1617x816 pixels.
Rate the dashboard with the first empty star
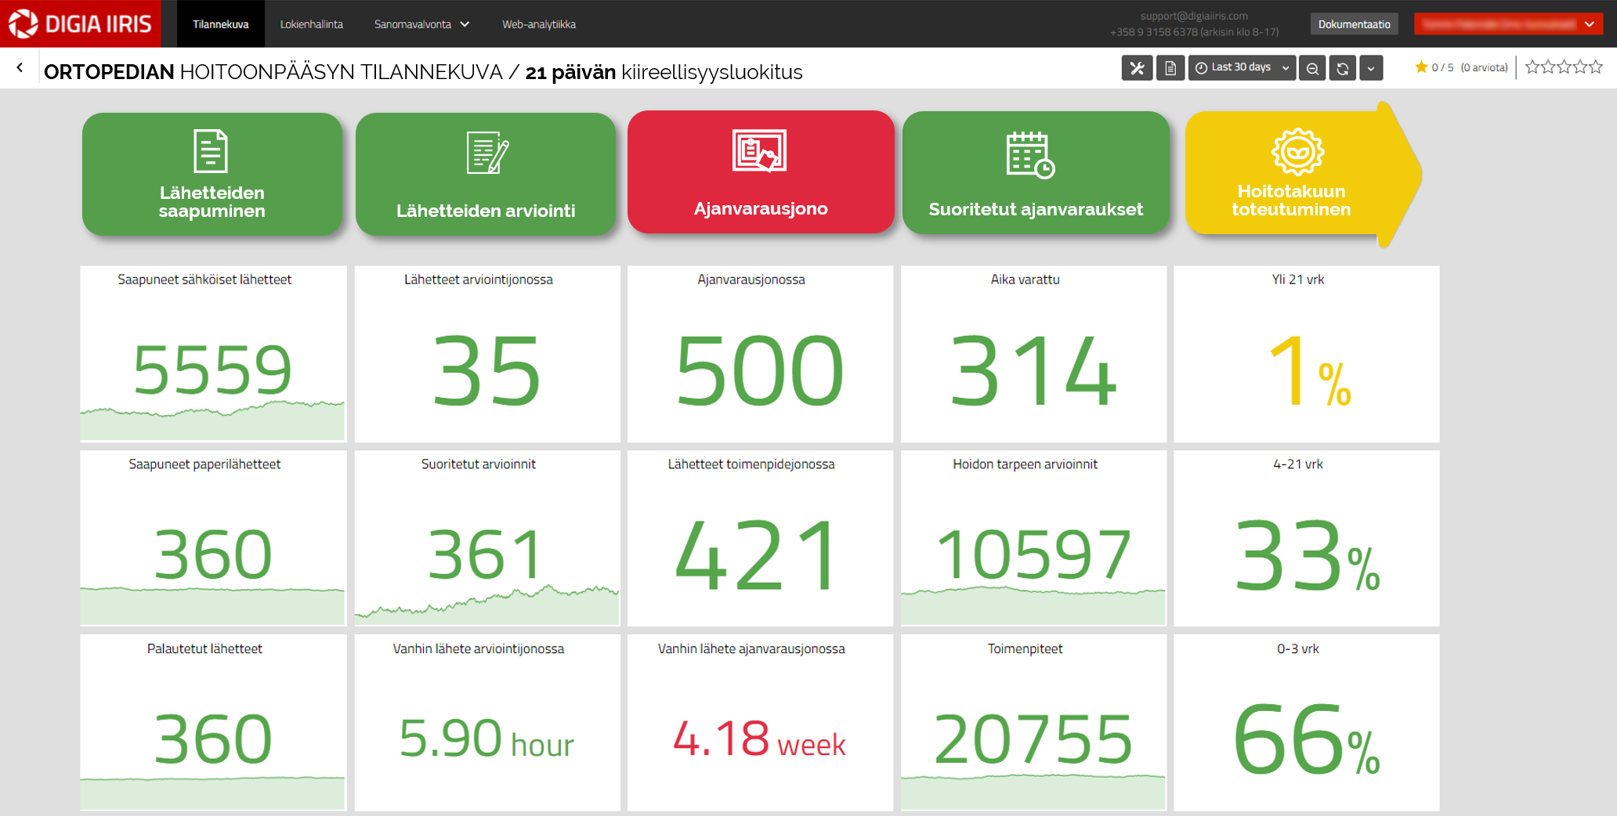click(1532, 67)
